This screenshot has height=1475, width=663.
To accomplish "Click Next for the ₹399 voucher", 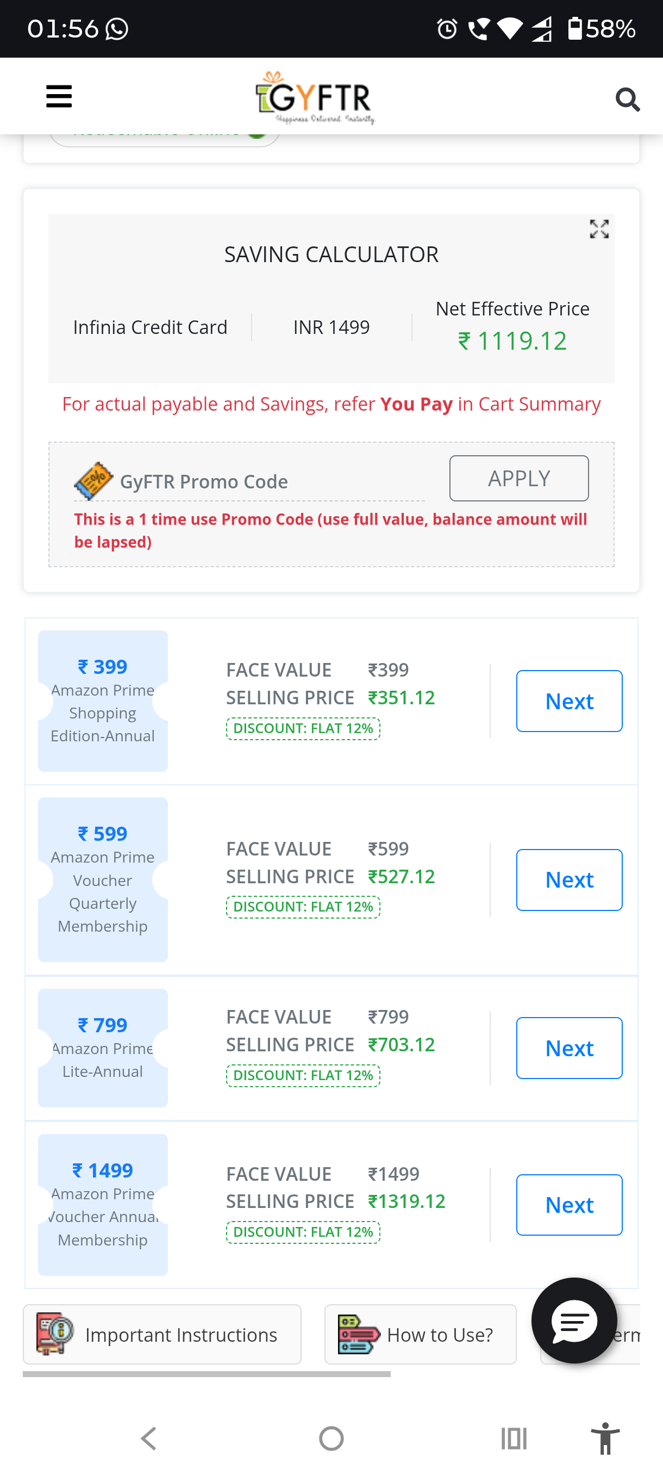I will (568, 701).
